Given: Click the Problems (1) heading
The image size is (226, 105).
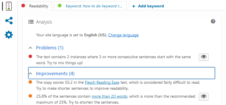Looking at the screenshot, I should point(50,48).
